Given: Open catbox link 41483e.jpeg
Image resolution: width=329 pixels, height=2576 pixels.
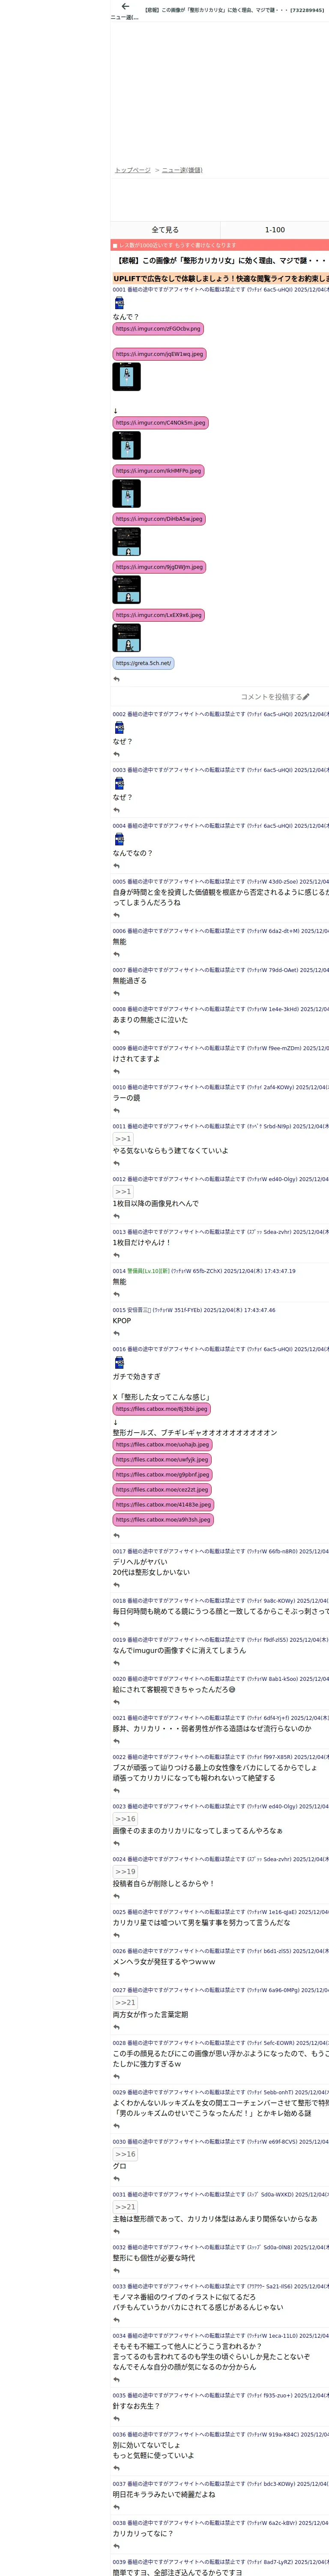Looking at the screenshot, I should click(164, 1505).
